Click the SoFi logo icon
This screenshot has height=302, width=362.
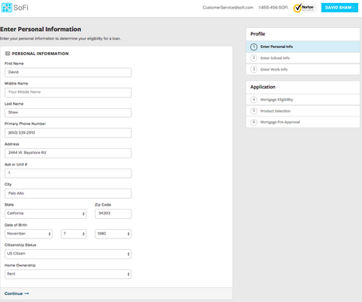click(7, 8)
